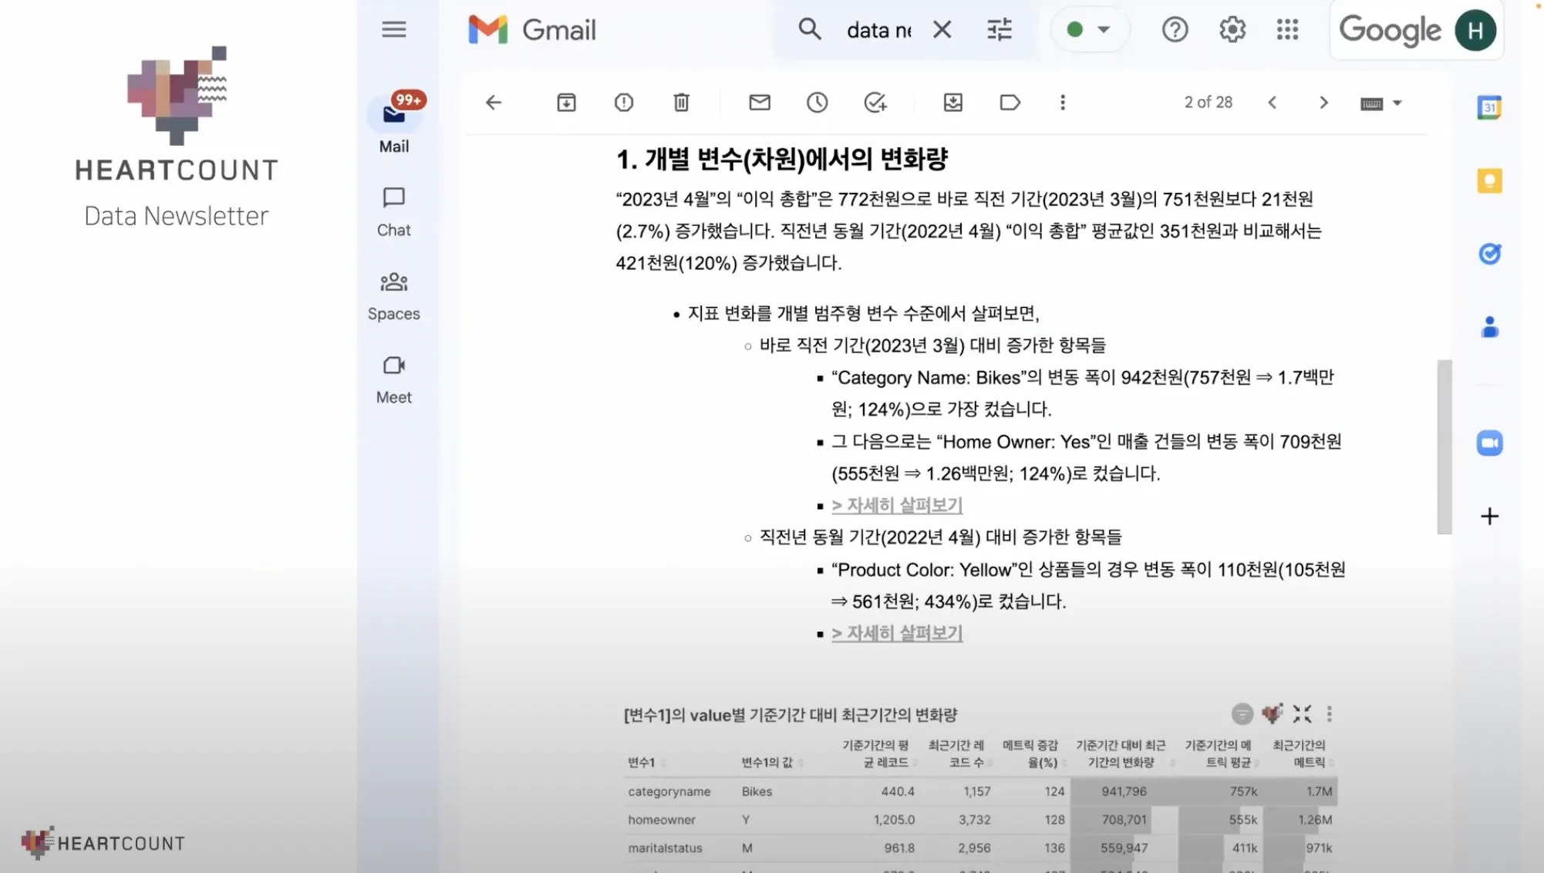Expand the input tools keyboard dropdown
Image resolution: width=1544 pixels, height=873 pixels.
pyautogui.click(x=1397, y=103)
